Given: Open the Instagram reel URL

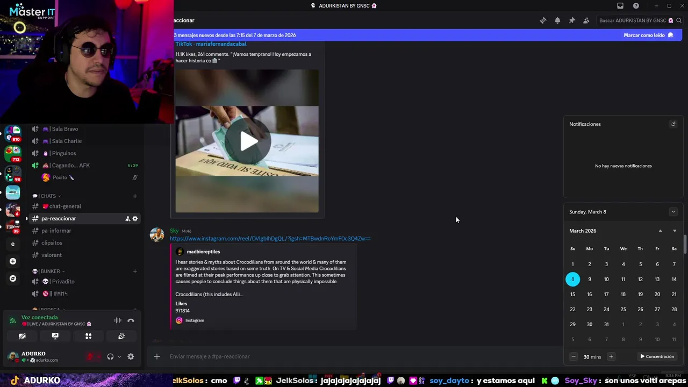Looking at the screenshot, I should click(270, 238).
